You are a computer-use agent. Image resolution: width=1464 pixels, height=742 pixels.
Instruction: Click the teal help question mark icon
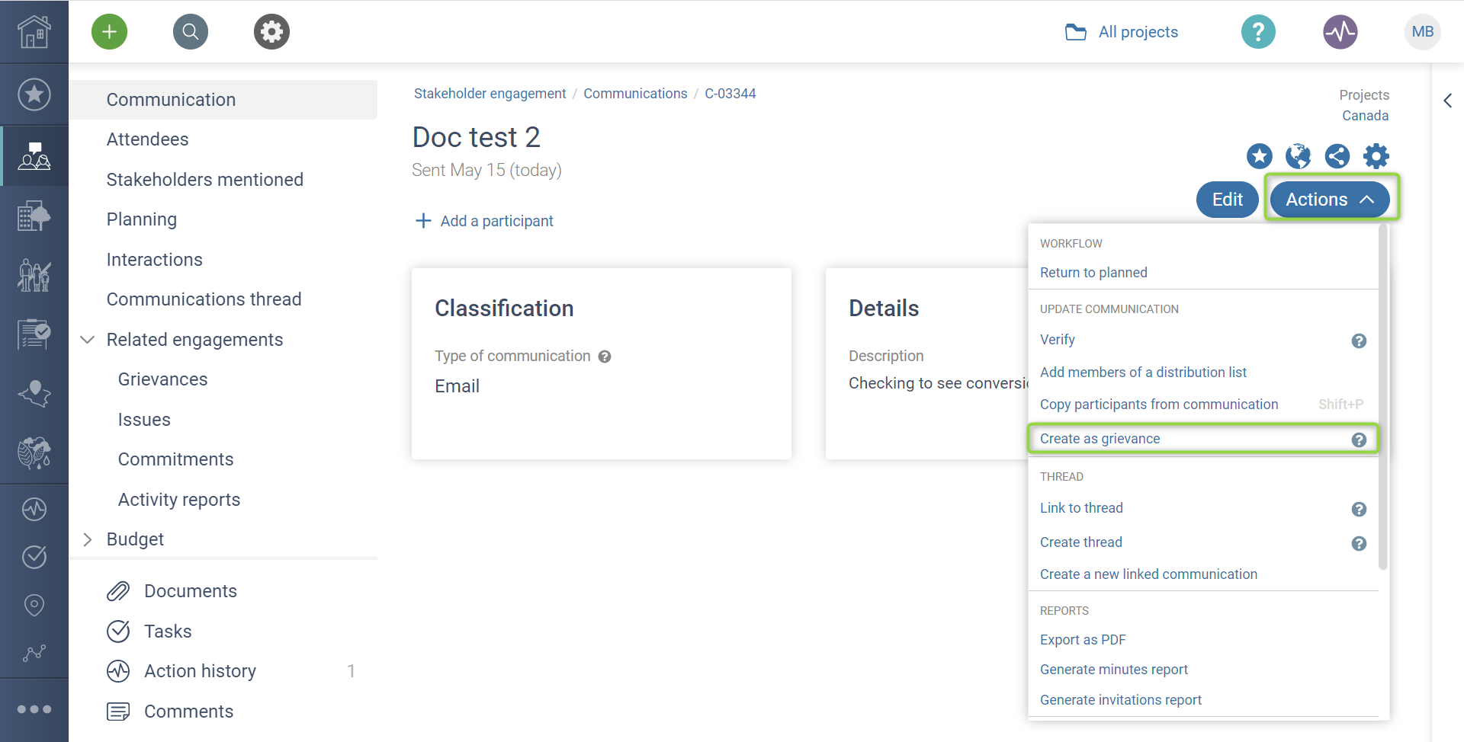pyautogui.click(x=1258, y=32)
